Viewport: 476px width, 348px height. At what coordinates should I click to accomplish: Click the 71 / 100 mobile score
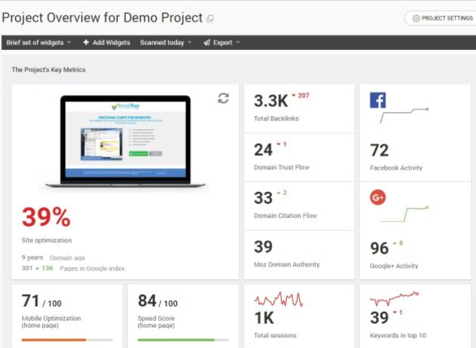click(x=42, y=301)
